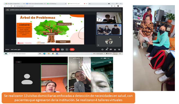
Task: Open the in-call chat panel
Action: (111, 50)
